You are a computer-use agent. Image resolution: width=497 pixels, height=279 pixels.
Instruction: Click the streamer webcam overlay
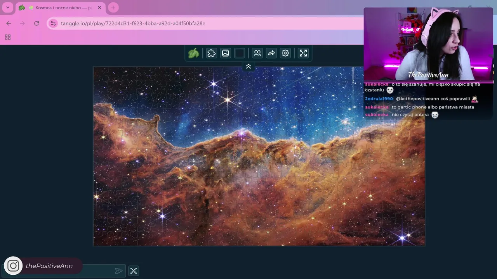(428, 44)
